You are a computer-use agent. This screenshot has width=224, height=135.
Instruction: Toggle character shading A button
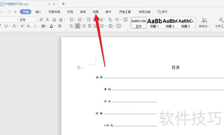[x=60, y=26]
